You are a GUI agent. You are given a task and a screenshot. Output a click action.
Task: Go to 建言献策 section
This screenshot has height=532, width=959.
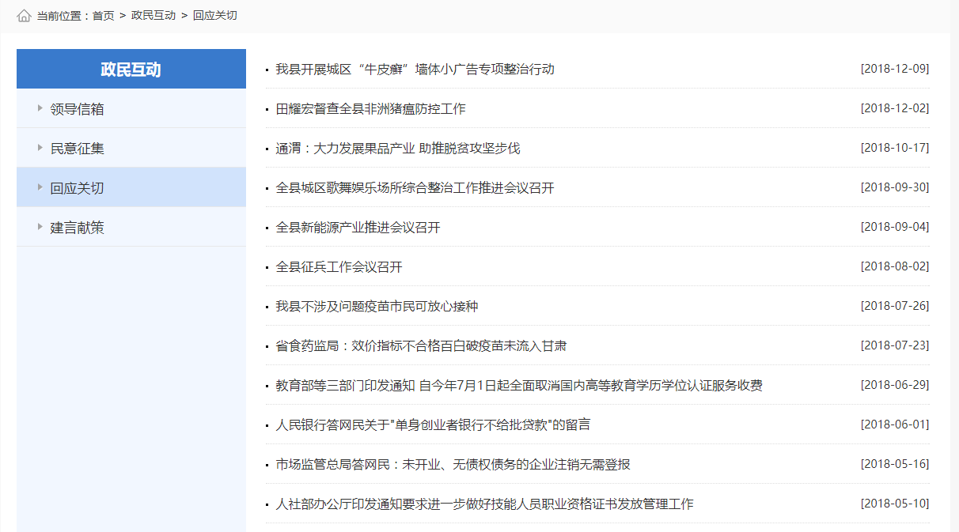pyautogui.click(x=77, y=228)
